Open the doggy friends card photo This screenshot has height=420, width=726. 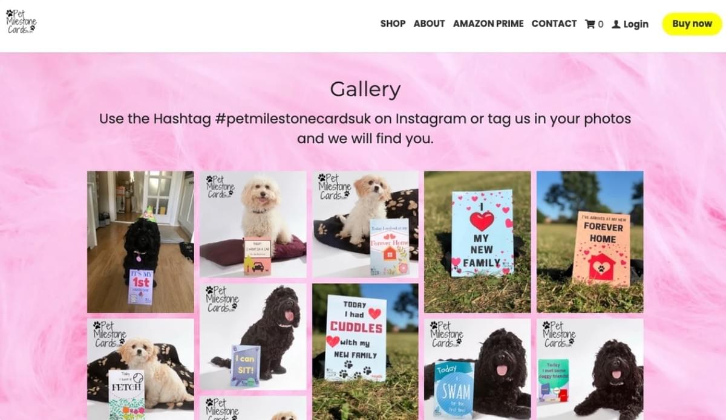click(x=590, y=369)
